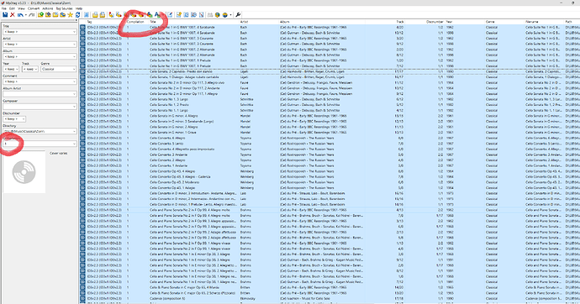Select row 'Cello & Piano Sonata in C major Op 65, 4 Marcia'
The height and width of the screenshot is (304, 580).
click(x=330, y=287)
